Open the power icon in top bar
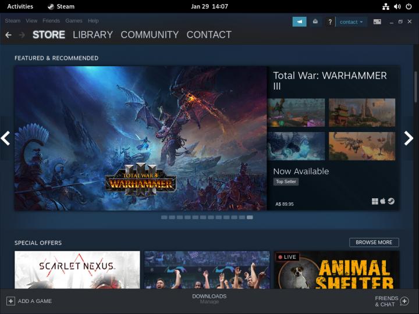 [409, 6]
